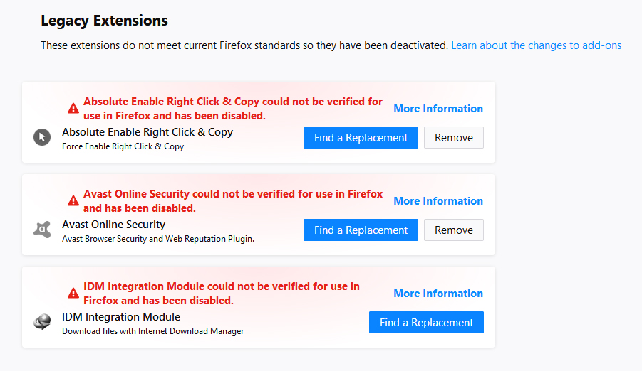This screenshot has height=371, width=642.
Task: Remove the Avast Online Security extension
Action: click(x=454, y=230)
